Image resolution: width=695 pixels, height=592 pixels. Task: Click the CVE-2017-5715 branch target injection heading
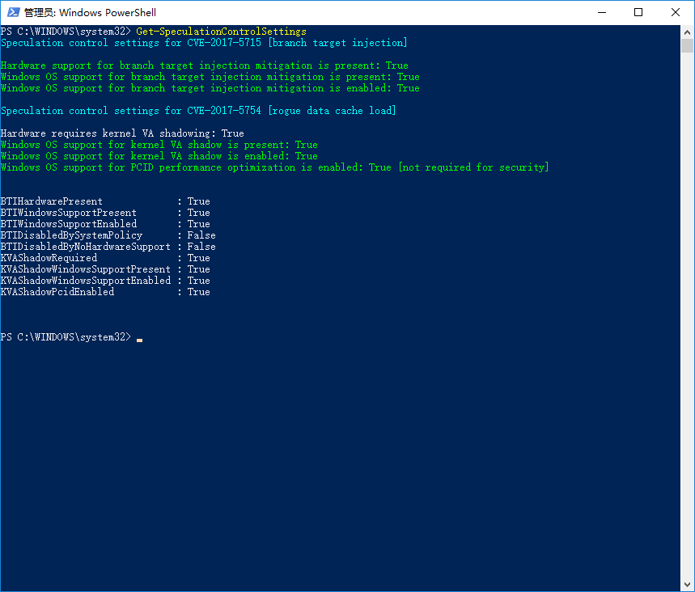coord(204,43)
